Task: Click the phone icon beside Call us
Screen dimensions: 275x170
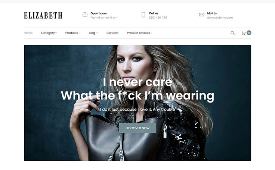Action: [x=143, y=15]
